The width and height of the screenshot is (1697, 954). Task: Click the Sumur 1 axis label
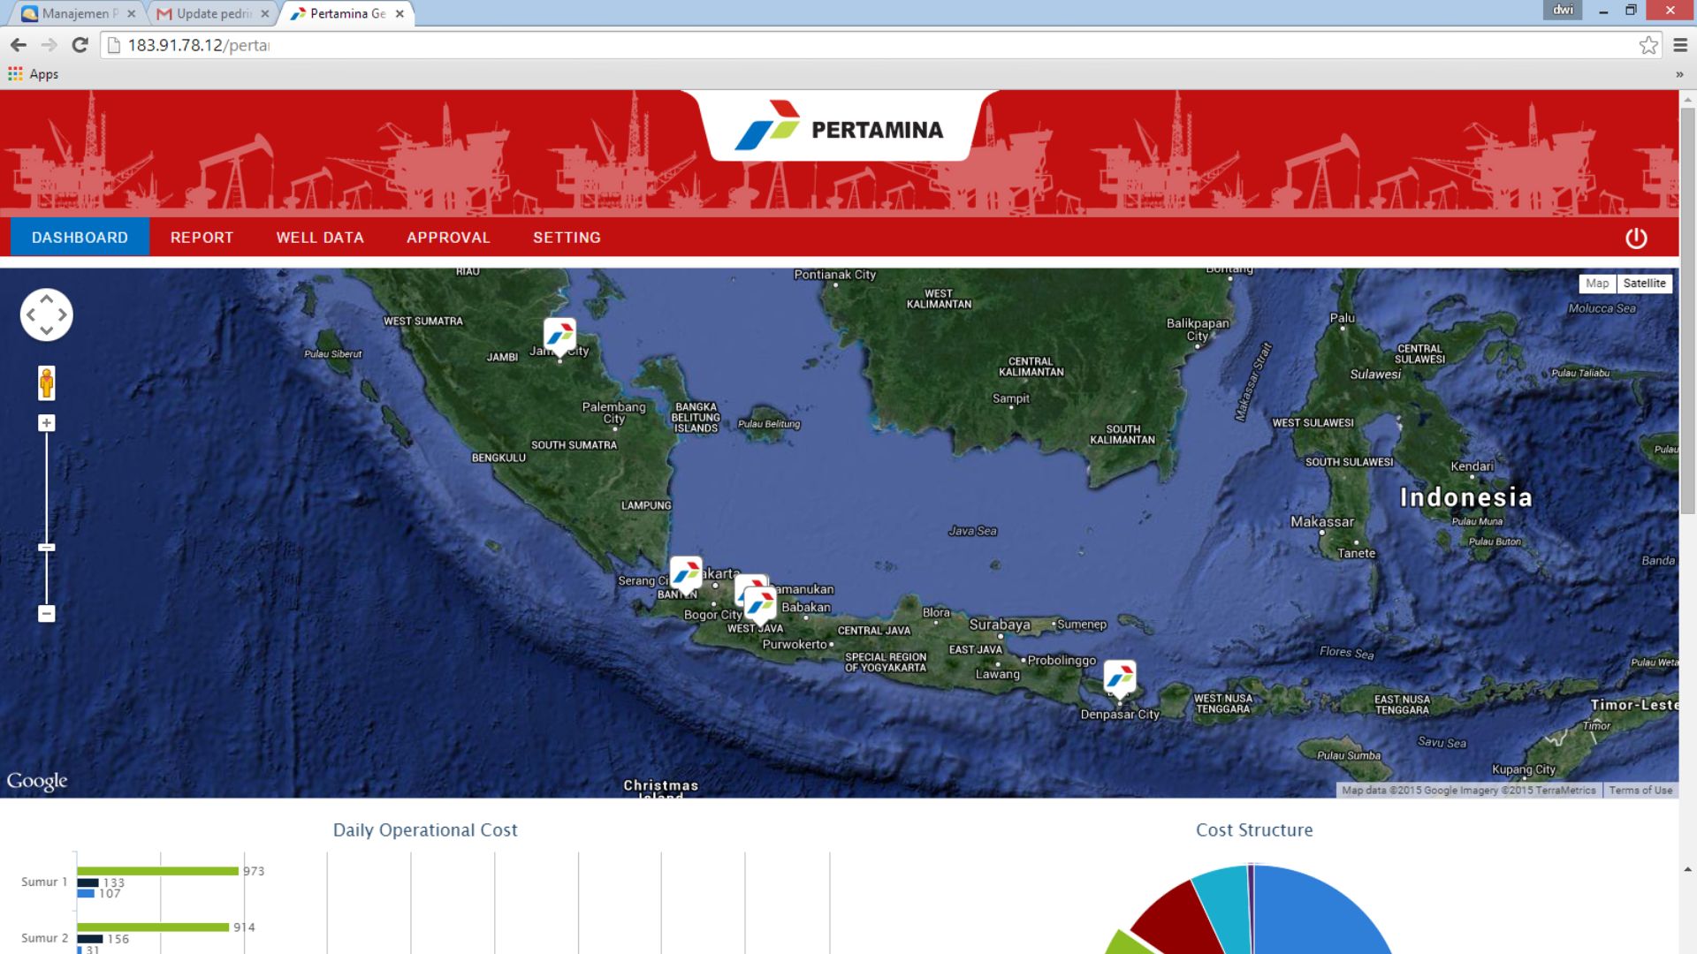(44, 882)
